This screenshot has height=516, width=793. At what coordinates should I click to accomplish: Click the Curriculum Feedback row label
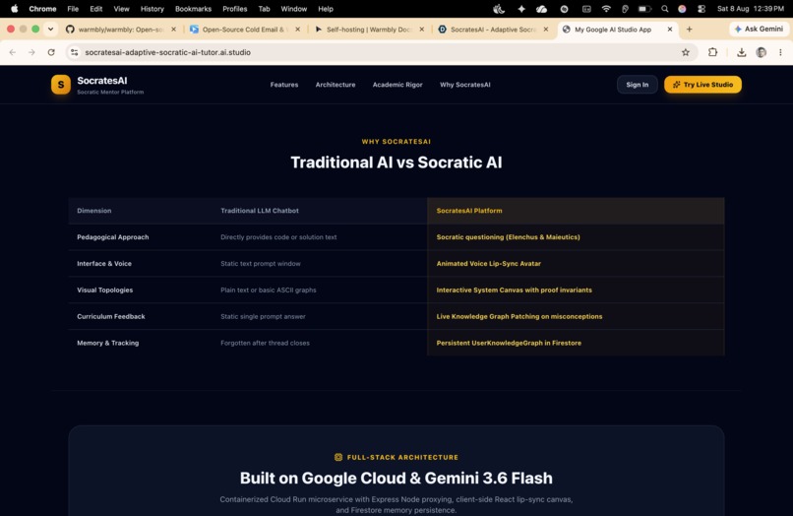(111, 316)
